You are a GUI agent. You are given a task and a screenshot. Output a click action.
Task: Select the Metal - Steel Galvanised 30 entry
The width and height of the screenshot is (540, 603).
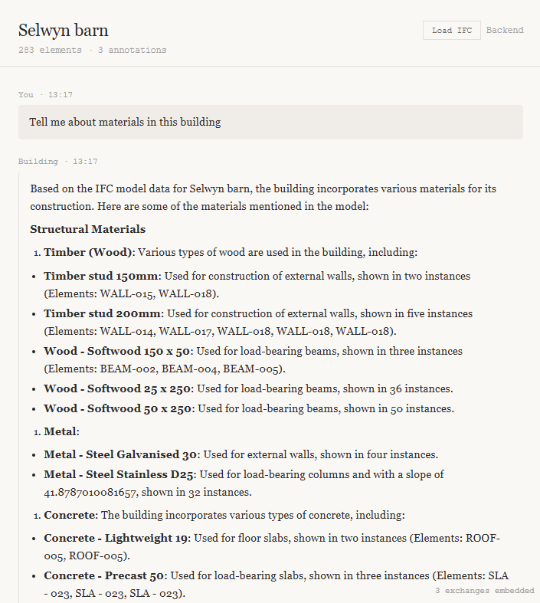121,454
